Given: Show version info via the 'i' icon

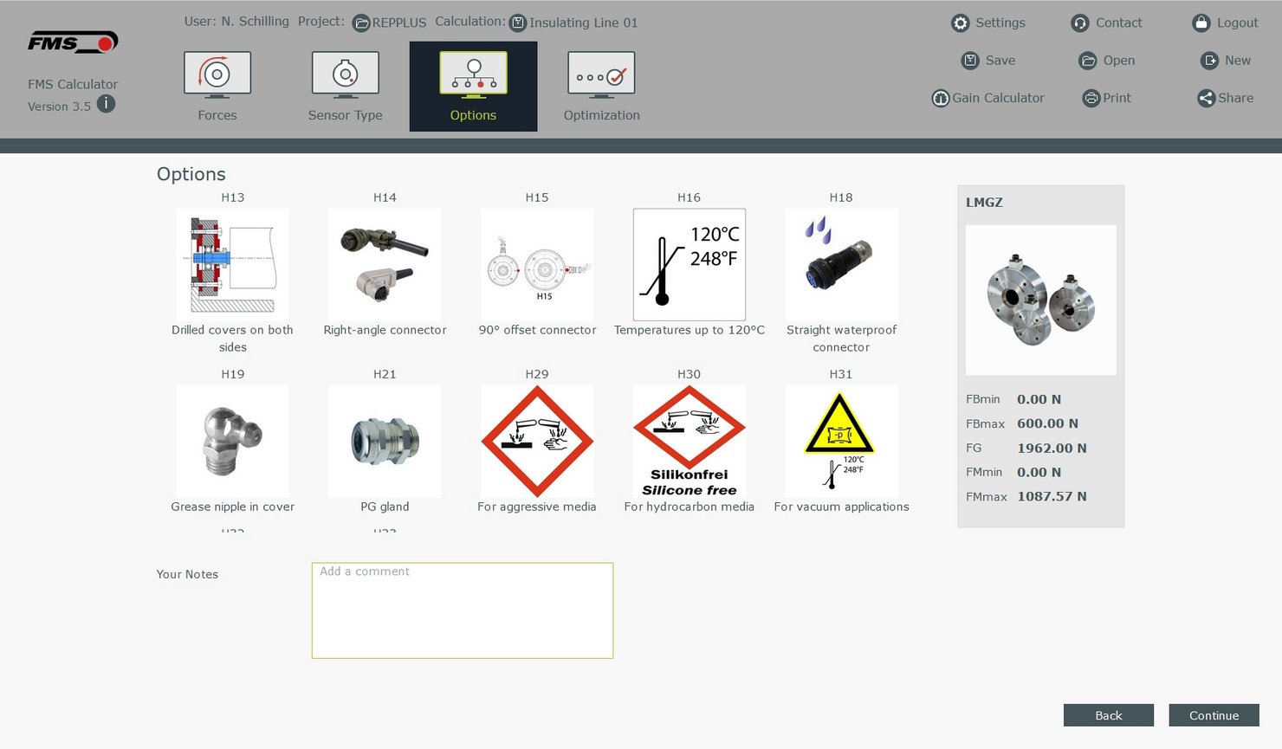Looking at the screenshot, I should coord(106,104).
